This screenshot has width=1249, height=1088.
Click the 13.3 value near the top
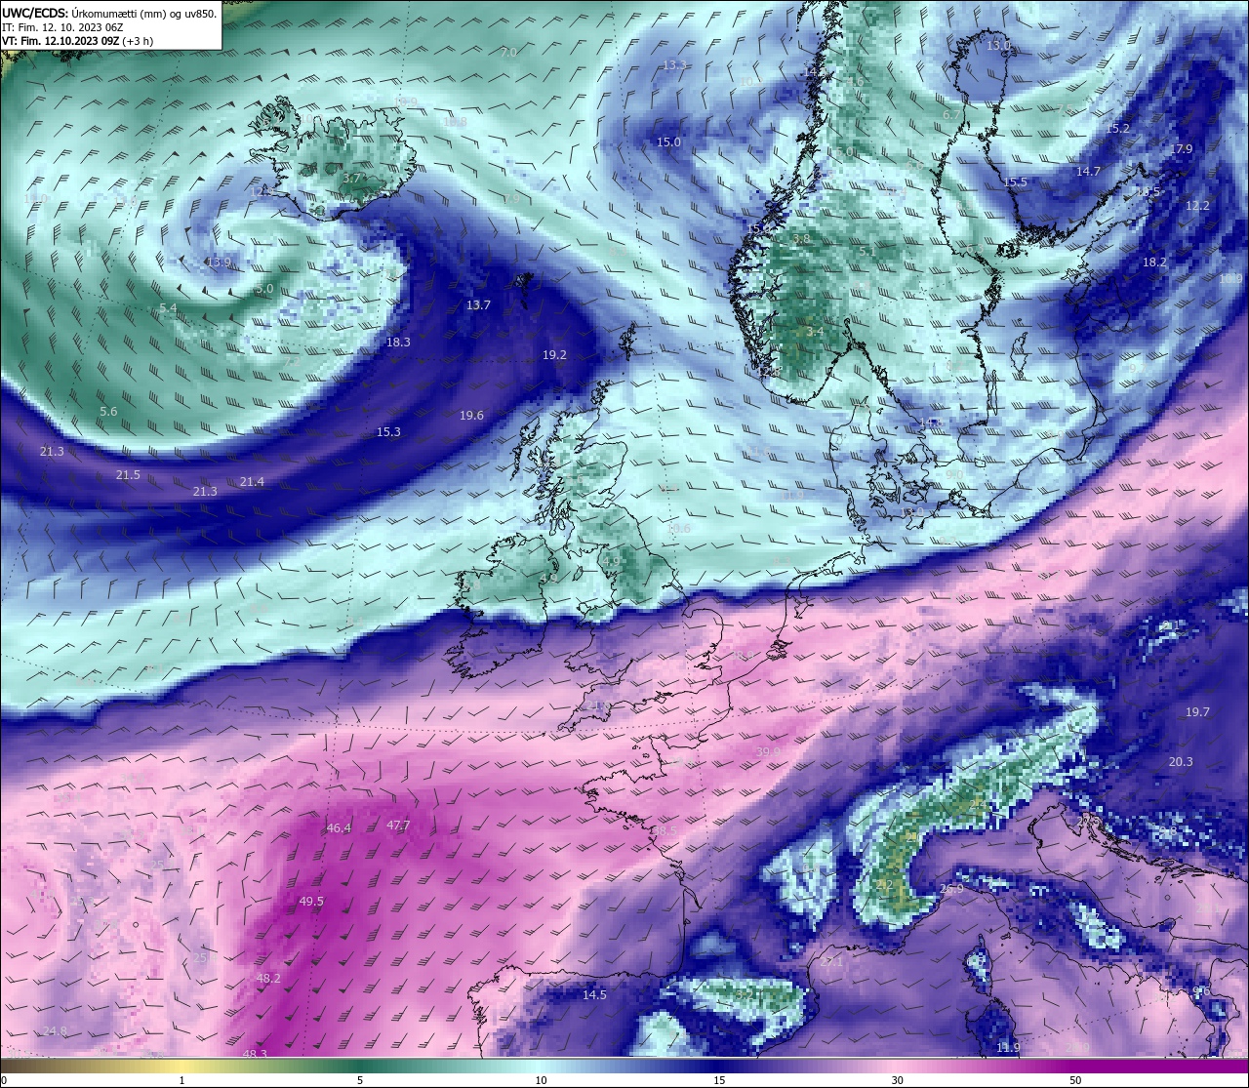675,65
